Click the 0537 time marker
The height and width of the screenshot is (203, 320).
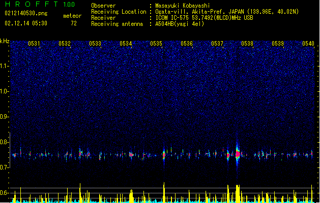click(217, 44)
